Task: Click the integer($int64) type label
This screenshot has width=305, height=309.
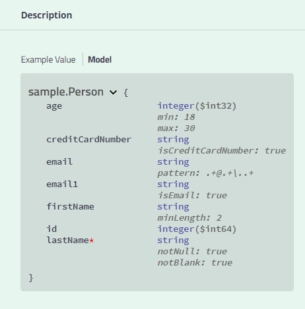Action: (197, 229)
